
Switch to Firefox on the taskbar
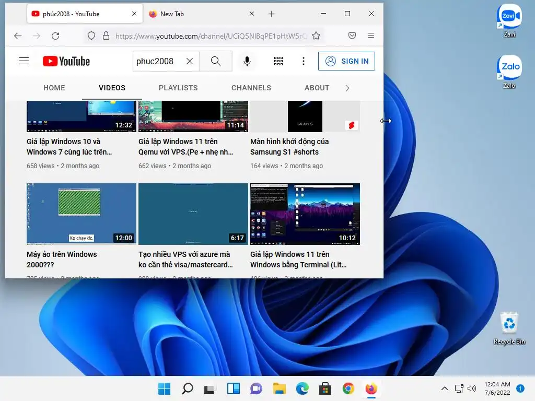click(x=371, y=388)
